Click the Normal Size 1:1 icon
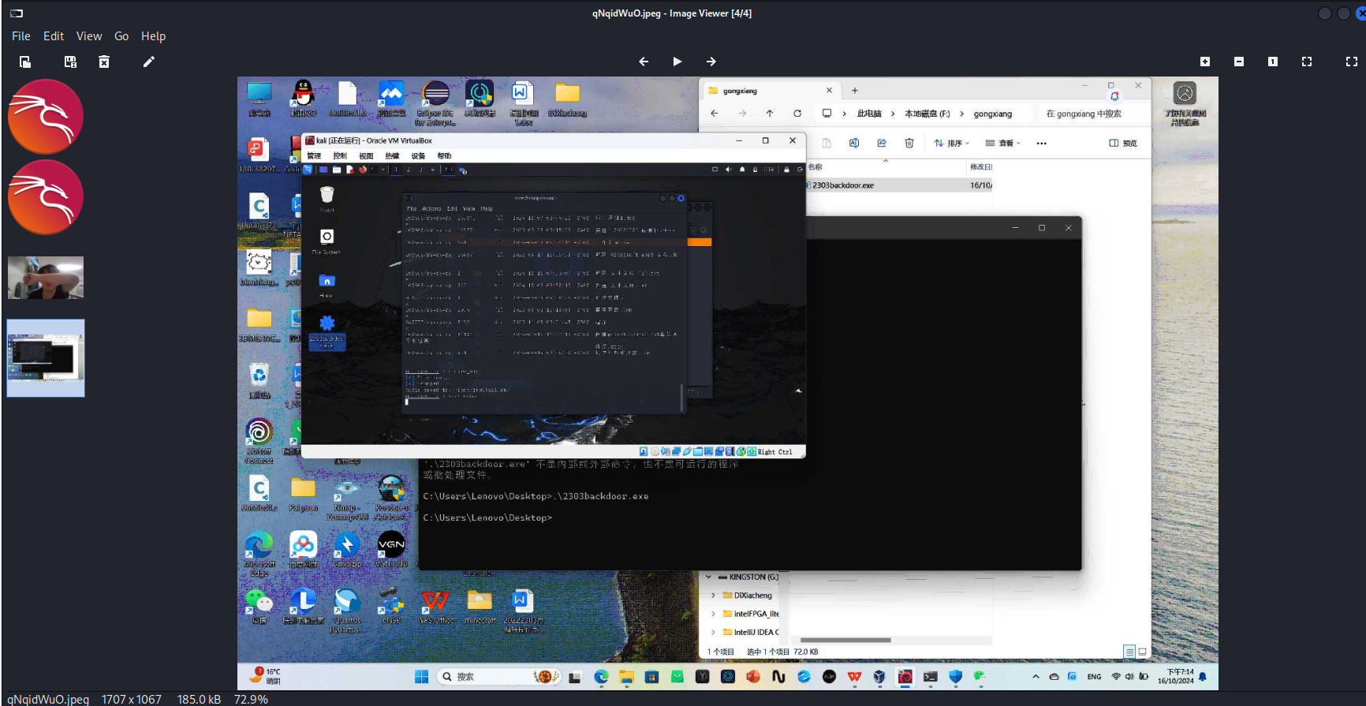This screenshot has width=1366, height=706. click(x=1273, y=62)
